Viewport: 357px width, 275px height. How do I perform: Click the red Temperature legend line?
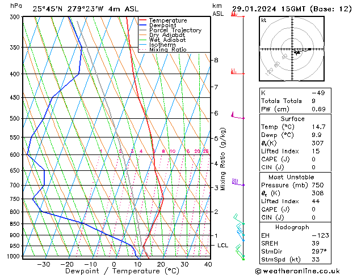(x=143, y=20)
